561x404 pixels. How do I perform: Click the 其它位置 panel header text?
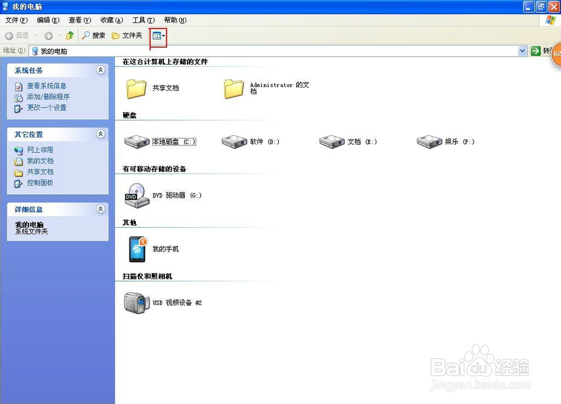(29, 135)
